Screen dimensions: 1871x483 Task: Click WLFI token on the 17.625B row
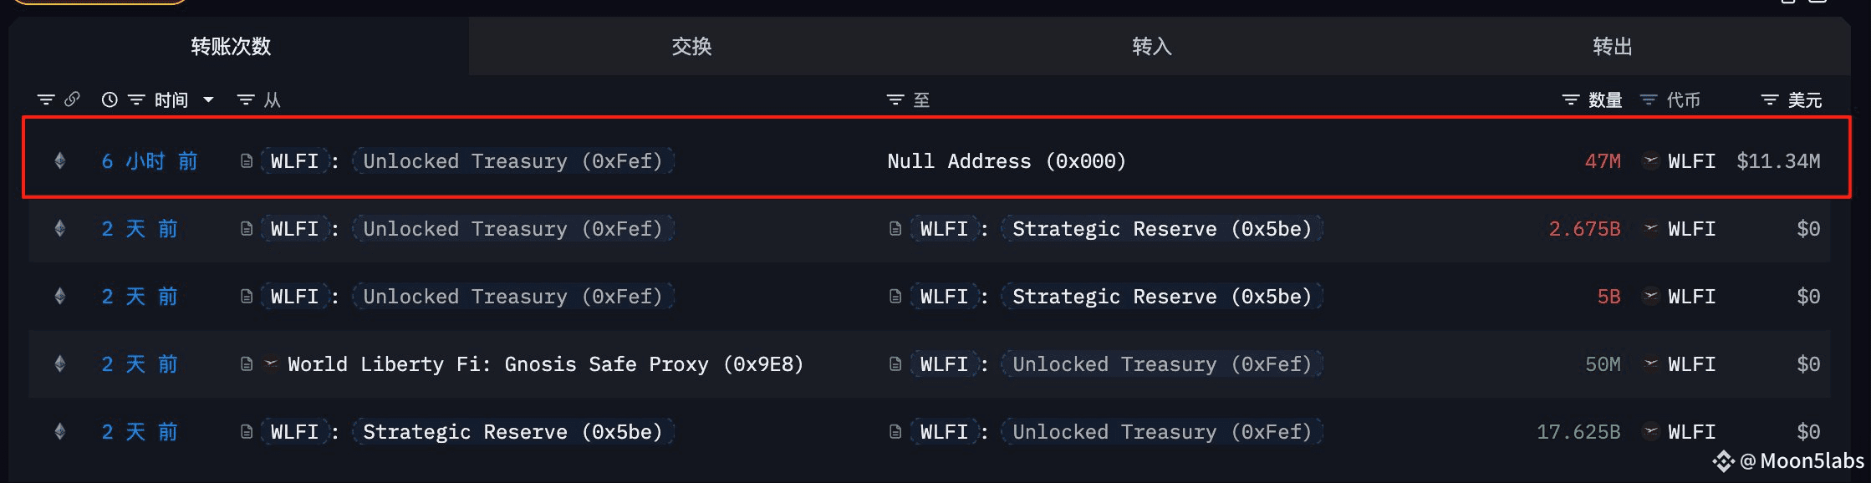pos(1691,432)
